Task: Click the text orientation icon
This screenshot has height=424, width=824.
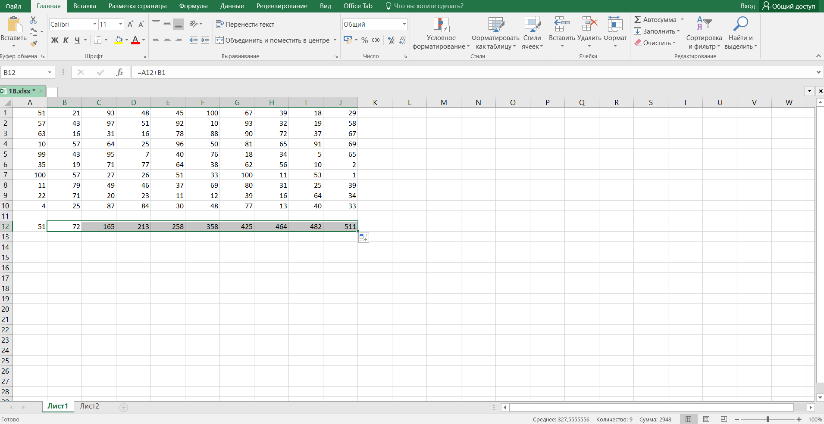Action: [x=194, y=24]
